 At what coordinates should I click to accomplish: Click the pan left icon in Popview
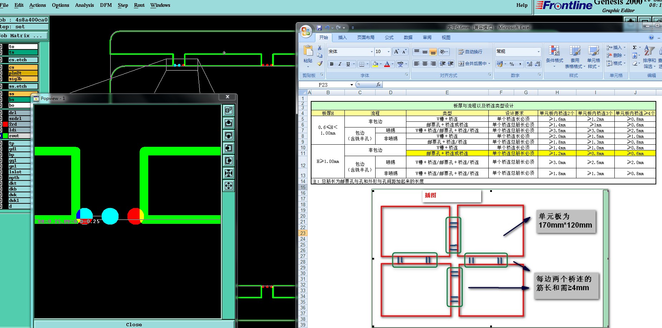coord(228,148)
